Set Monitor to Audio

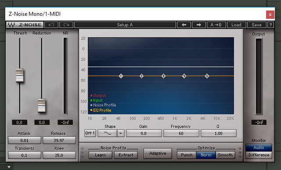tap(259, 148)
